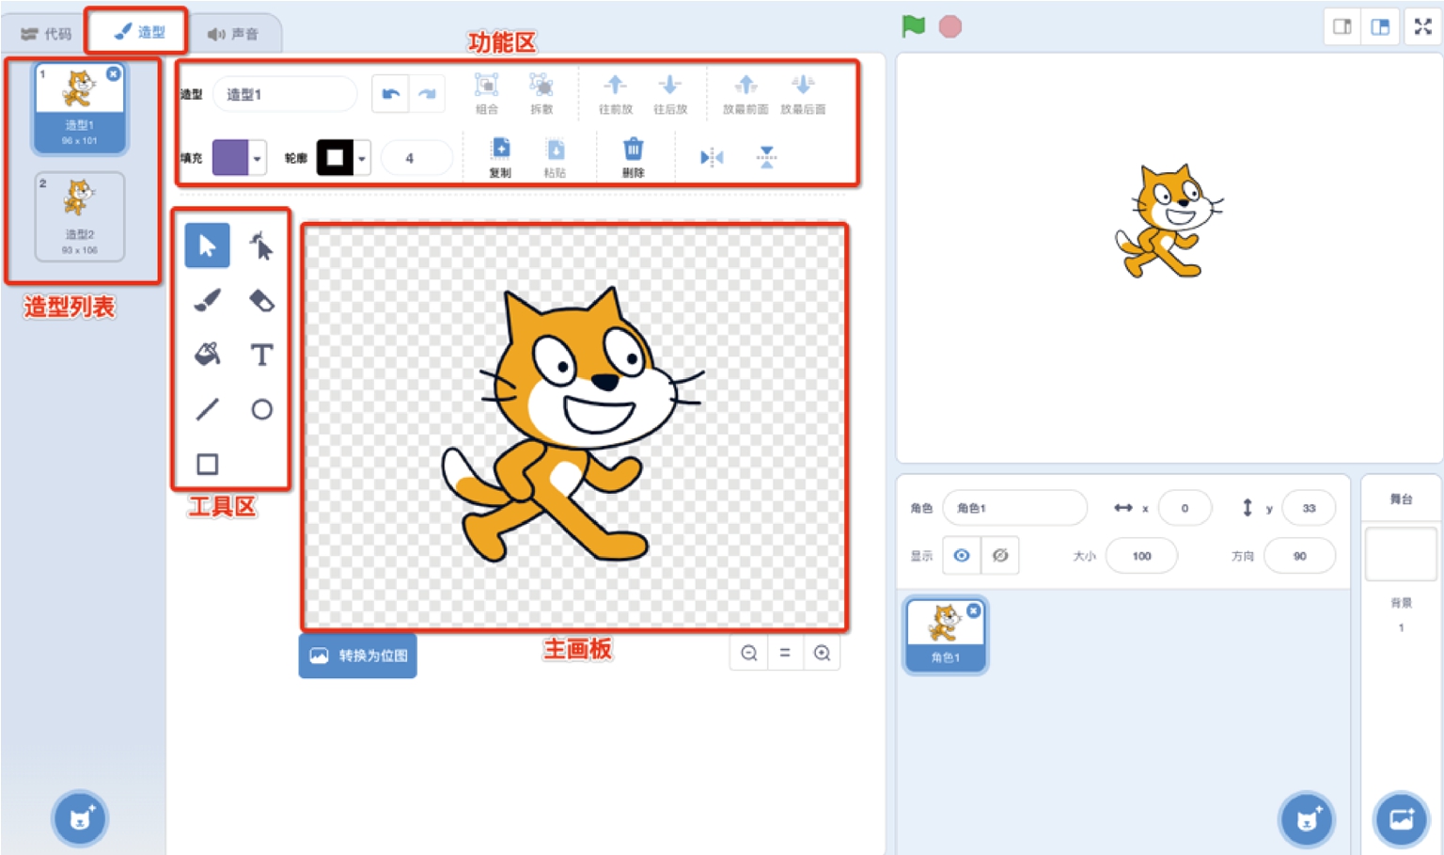This screenshot has width=1444, height=855.
Task: Open the outline color dropdown arrow
Action: 362,158
